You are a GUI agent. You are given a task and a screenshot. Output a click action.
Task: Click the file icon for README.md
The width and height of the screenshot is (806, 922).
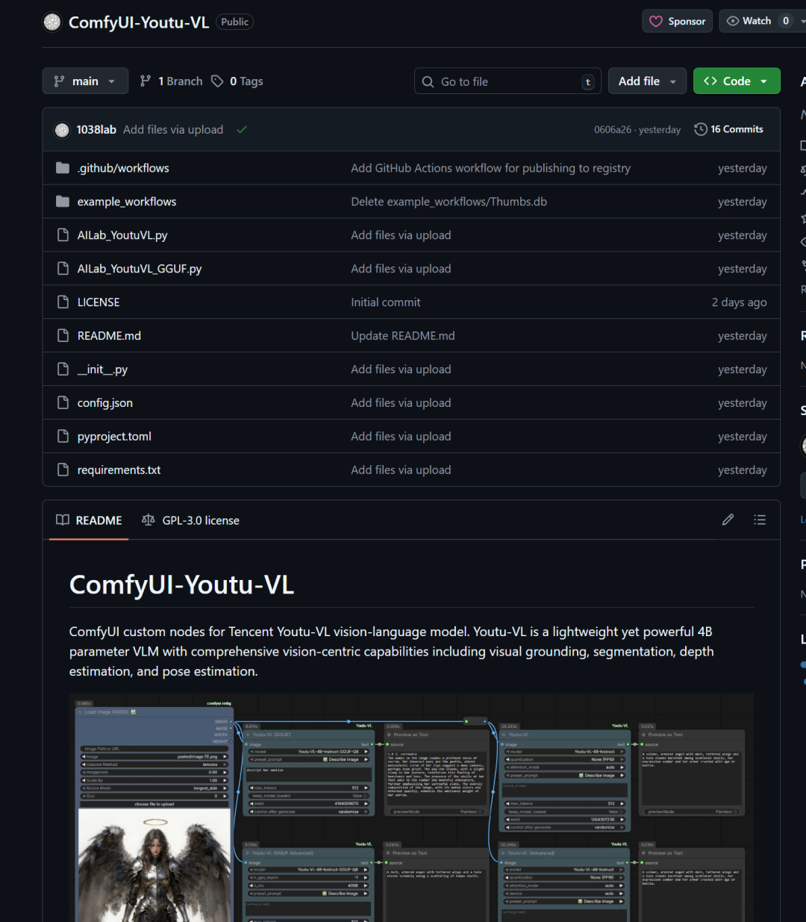(63, 336)
